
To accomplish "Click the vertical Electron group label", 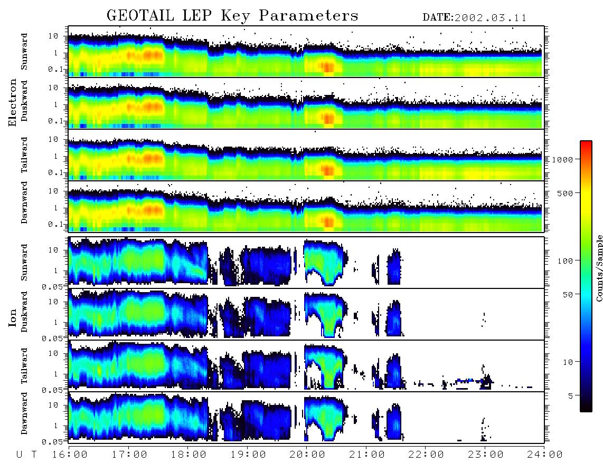I will tap(13, 102).
